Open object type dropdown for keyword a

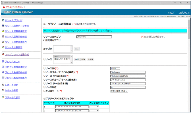94,107
